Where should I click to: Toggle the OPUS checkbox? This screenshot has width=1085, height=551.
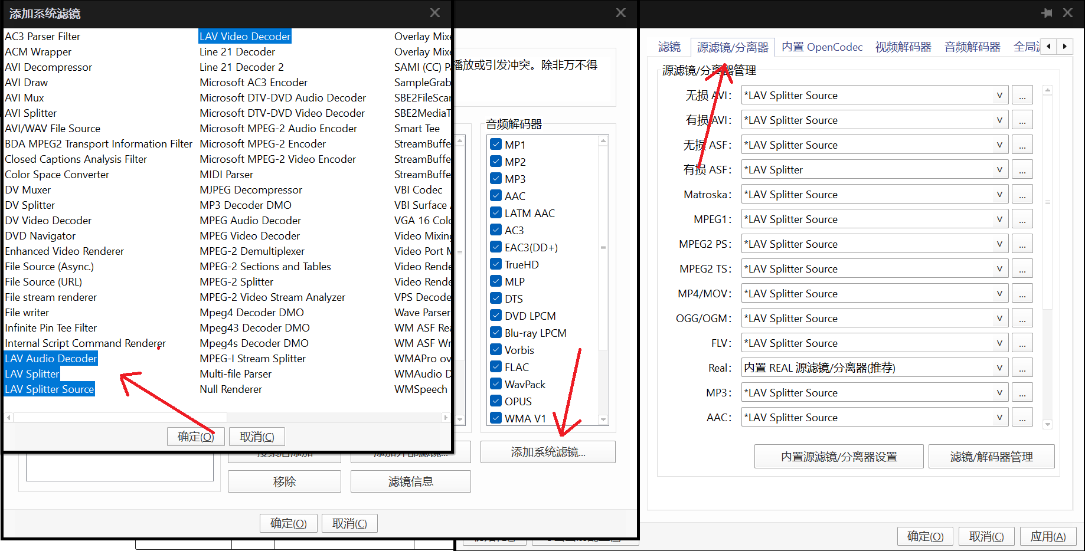(496, 401)
